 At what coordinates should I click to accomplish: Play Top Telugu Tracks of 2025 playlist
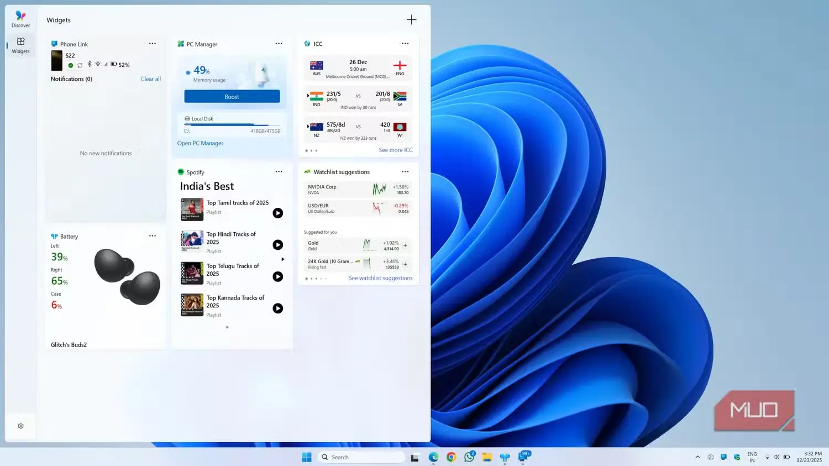coord(278,276)
